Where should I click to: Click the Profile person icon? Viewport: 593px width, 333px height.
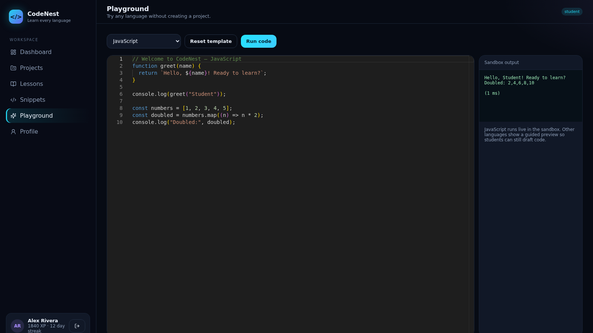13,132
